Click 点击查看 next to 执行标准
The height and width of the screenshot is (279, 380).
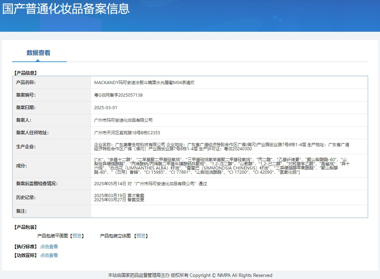(49, 247)
